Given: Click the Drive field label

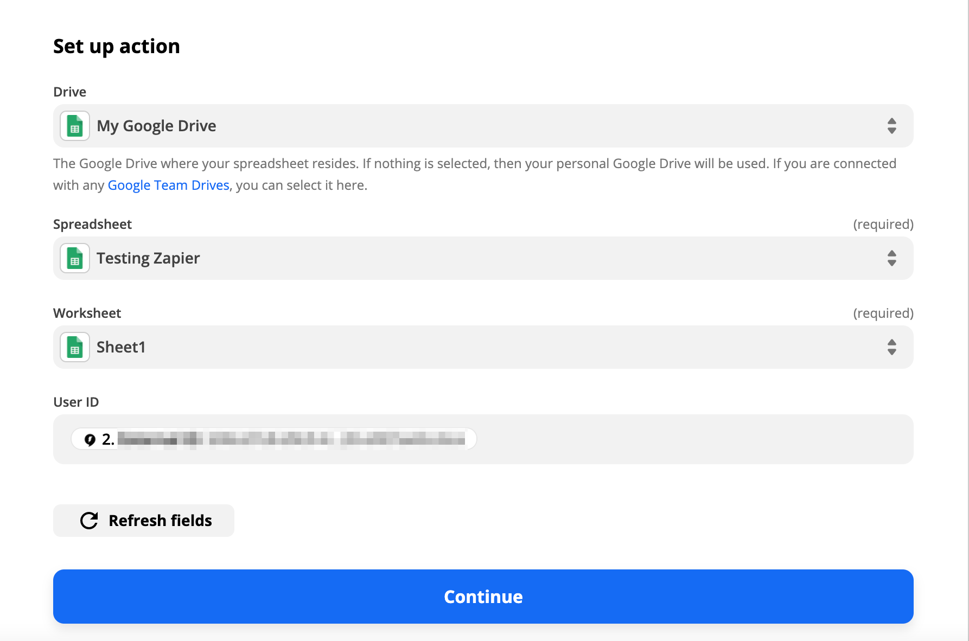Looking at the screenshot, I should (69, 92).
